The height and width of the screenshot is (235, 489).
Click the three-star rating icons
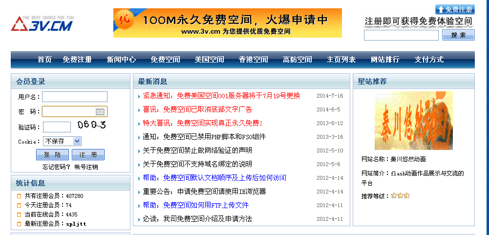(x=400, y=196)
